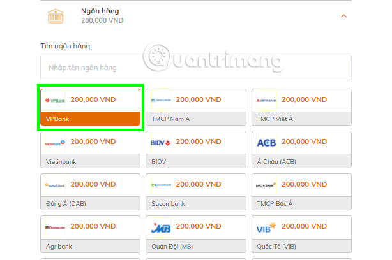Choose TMCP Nam Á name label
This screenshot has height=260, width=392.
[x=170, y=119]
